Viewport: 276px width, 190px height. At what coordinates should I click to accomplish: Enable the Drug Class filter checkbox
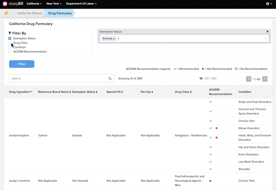coord(10,43)
